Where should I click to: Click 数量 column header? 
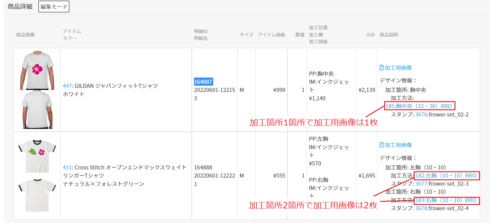click(x=300, y=35)
